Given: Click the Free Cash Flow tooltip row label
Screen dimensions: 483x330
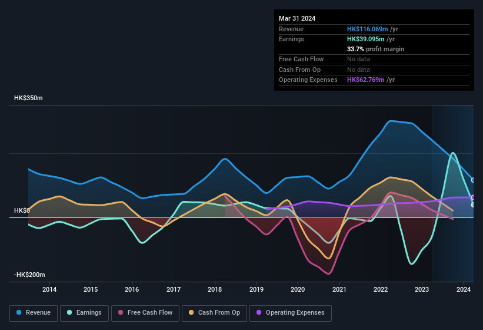Looking at the screenshot, I should pyautogui.click(x=301, y=59).
